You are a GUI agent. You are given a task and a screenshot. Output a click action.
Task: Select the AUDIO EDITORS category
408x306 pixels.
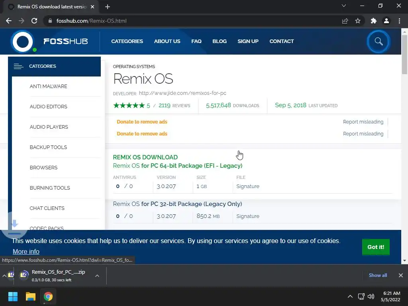(48, 107)
